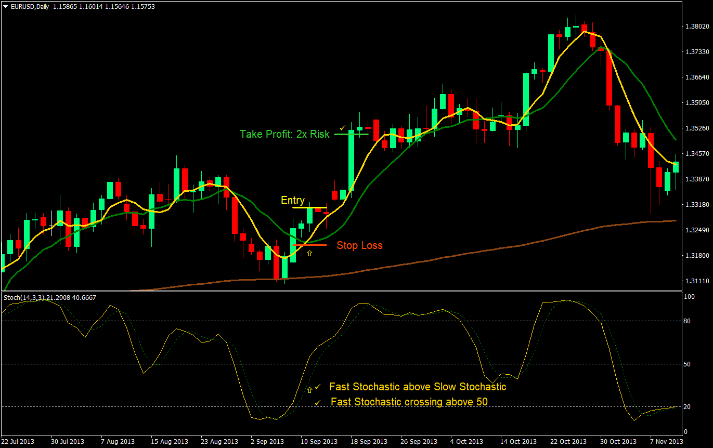
Task: Click the EURUSD,Daily chart title text
Action: (30, 7)
